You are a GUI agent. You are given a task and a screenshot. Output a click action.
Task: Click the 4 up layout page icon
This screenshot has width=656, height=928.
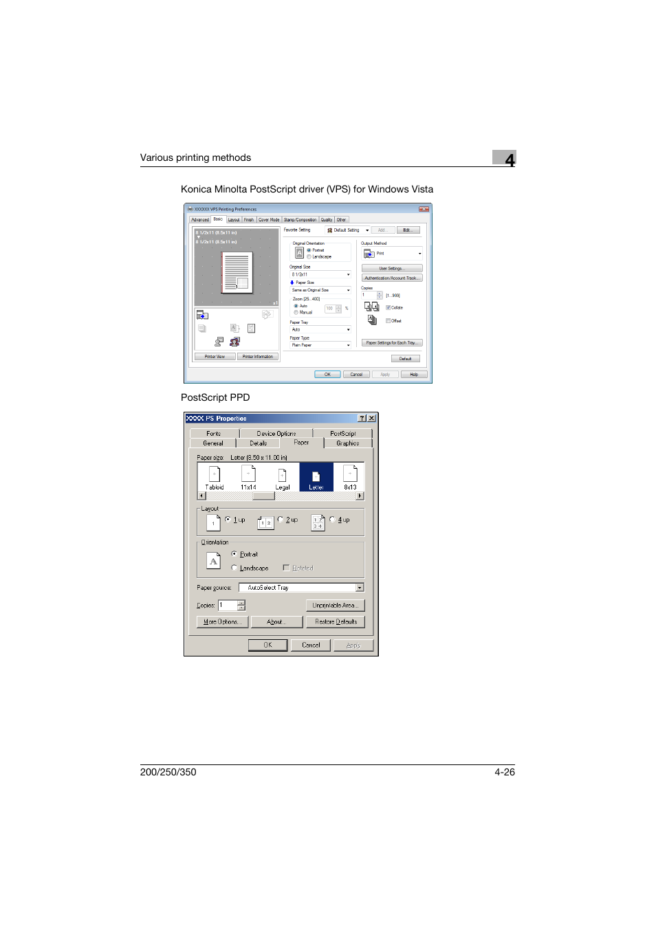(x=318, y=522)
